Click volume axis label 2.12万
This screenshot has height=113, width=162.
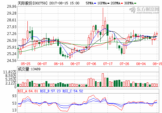tap(11, 83)
